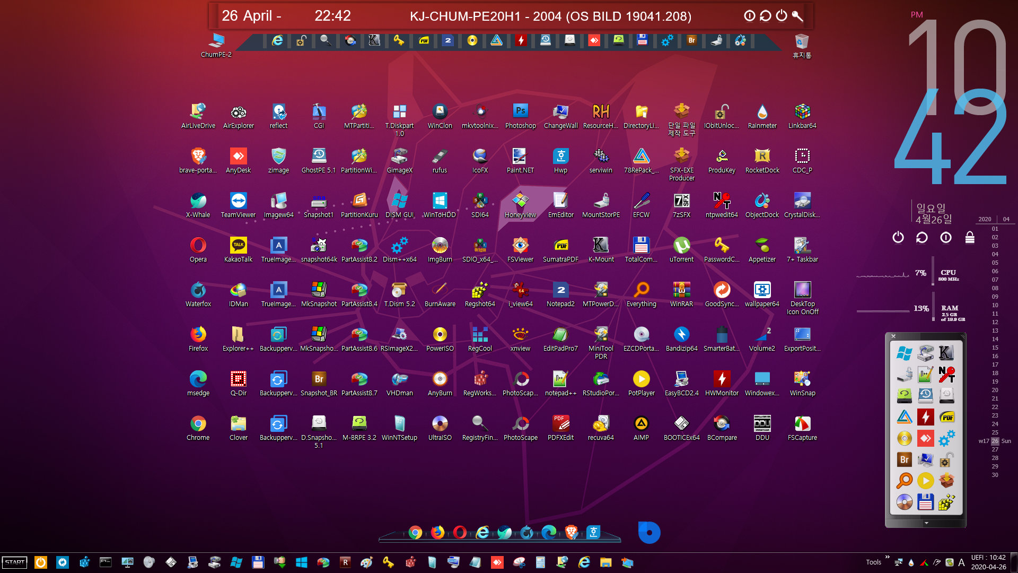
Task: Launch the Photoshop desktop icon
Action: 521,116
